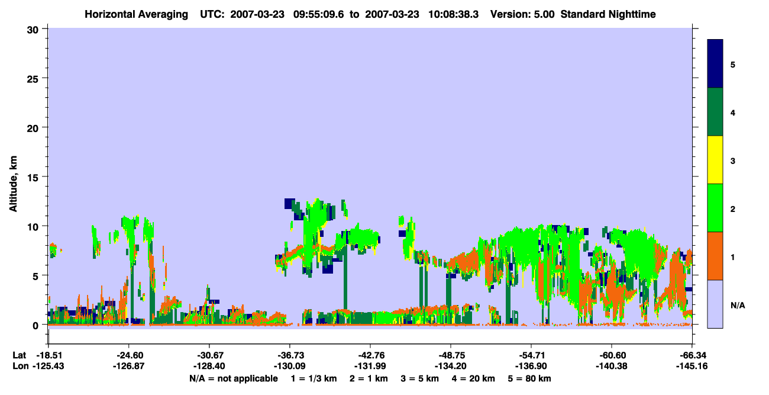Click the altitude tick label 30

(34, 29)
